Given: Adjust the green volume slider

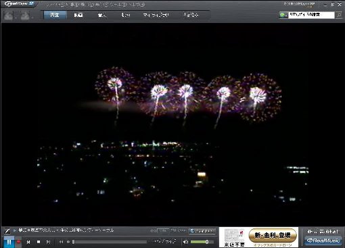Looking at the screenshot, I should (202, 242).
